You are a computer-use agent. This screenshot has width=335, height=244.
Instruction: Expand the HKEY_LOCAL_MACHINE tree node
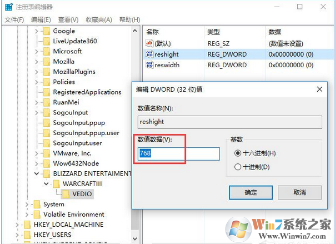coord(17,225)
